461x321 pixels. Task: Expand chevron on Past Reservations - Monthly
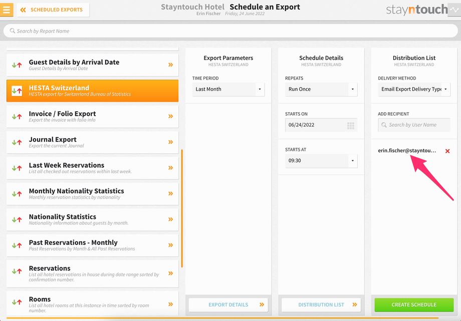click(x=170, y=245)
